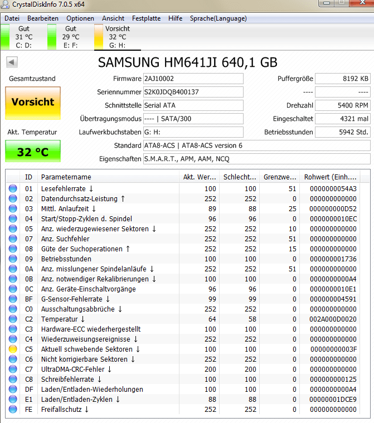Click status icon of Start/Stopp-Zyklen row
This screenshot has height=423, width=374.
pyautogui.click(x=13, y=218)
